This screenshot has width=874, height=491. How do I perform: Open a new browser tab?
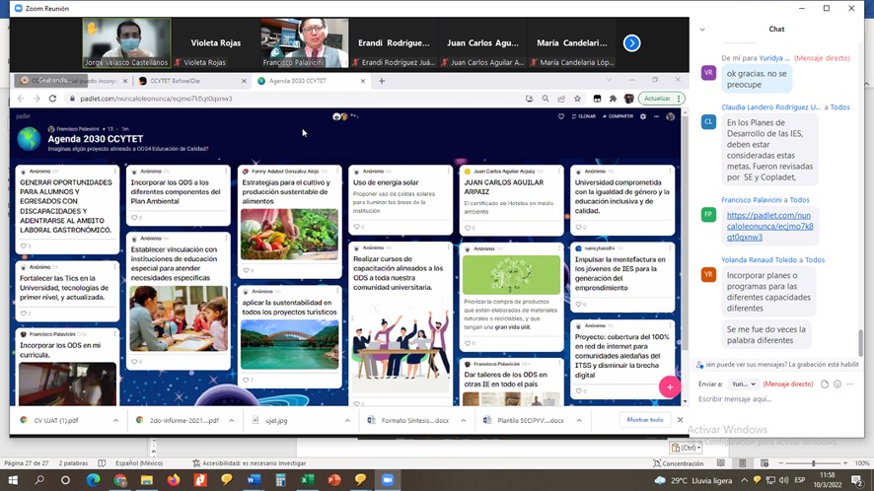(x=382, y=81)
